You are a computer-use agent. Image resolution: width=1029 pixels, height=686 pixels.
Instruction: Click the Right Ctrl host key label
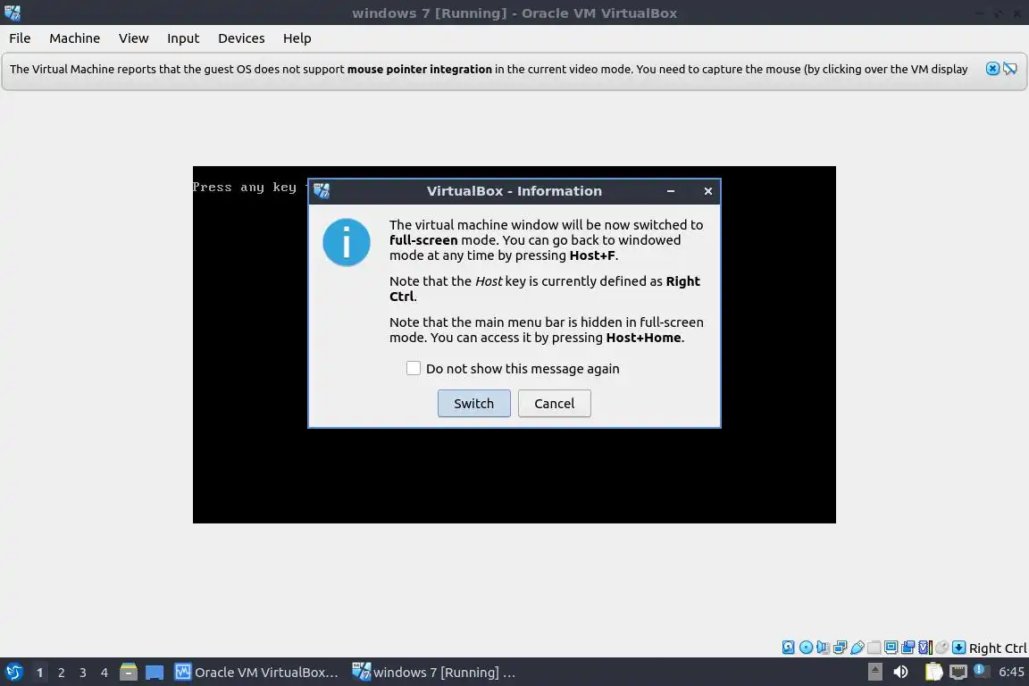[998, 648]
